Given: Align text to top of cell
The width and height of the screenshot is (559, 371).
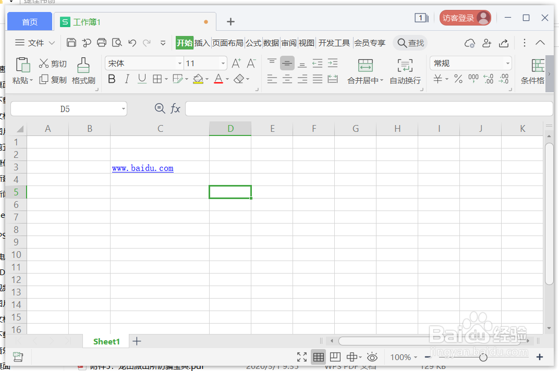Looking at the screenshot, I should click(272, 63).
